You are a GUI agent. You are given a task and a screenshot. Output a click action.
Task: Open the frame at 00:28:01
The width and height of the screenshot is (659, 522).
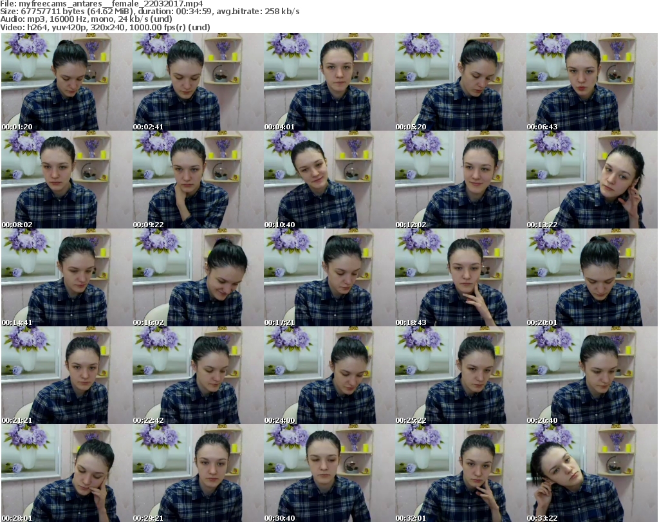pyautogui.click(x=66, y=473)
